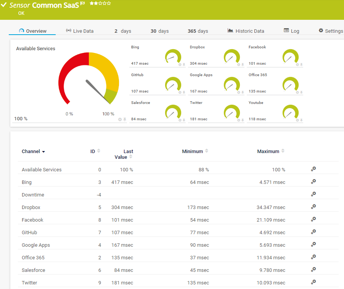Open gear icon on Available Services gauge
This screenshot has height=289, width=344.
tap(120, 120)
